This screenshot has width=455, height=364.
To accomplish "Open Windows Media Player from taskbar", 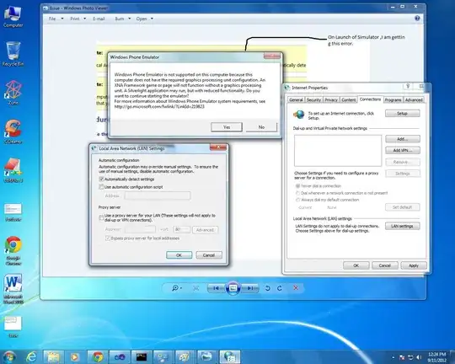I will point(75,356).
